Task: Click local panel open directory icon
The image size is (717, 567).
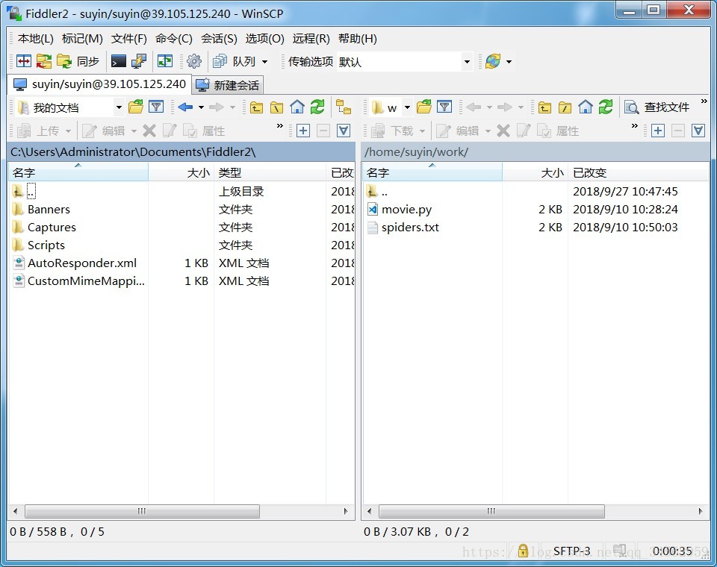Action: 136,107
